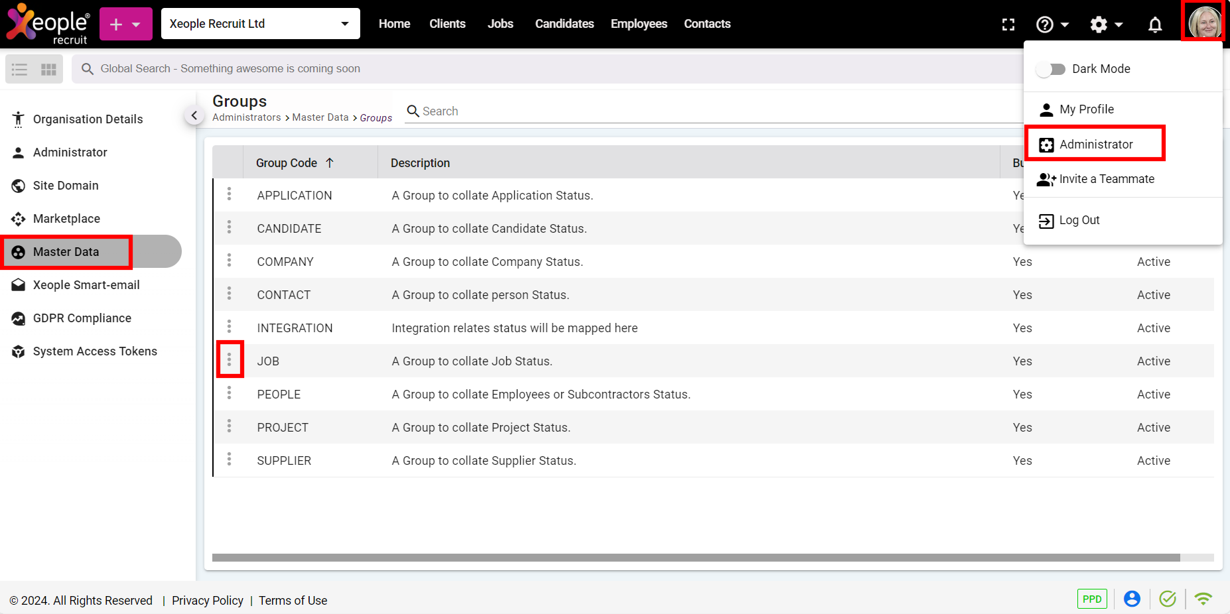Open row actions for APPLICATION group
This screenshot has height=614, width=1230.
(x=229, y=194)
